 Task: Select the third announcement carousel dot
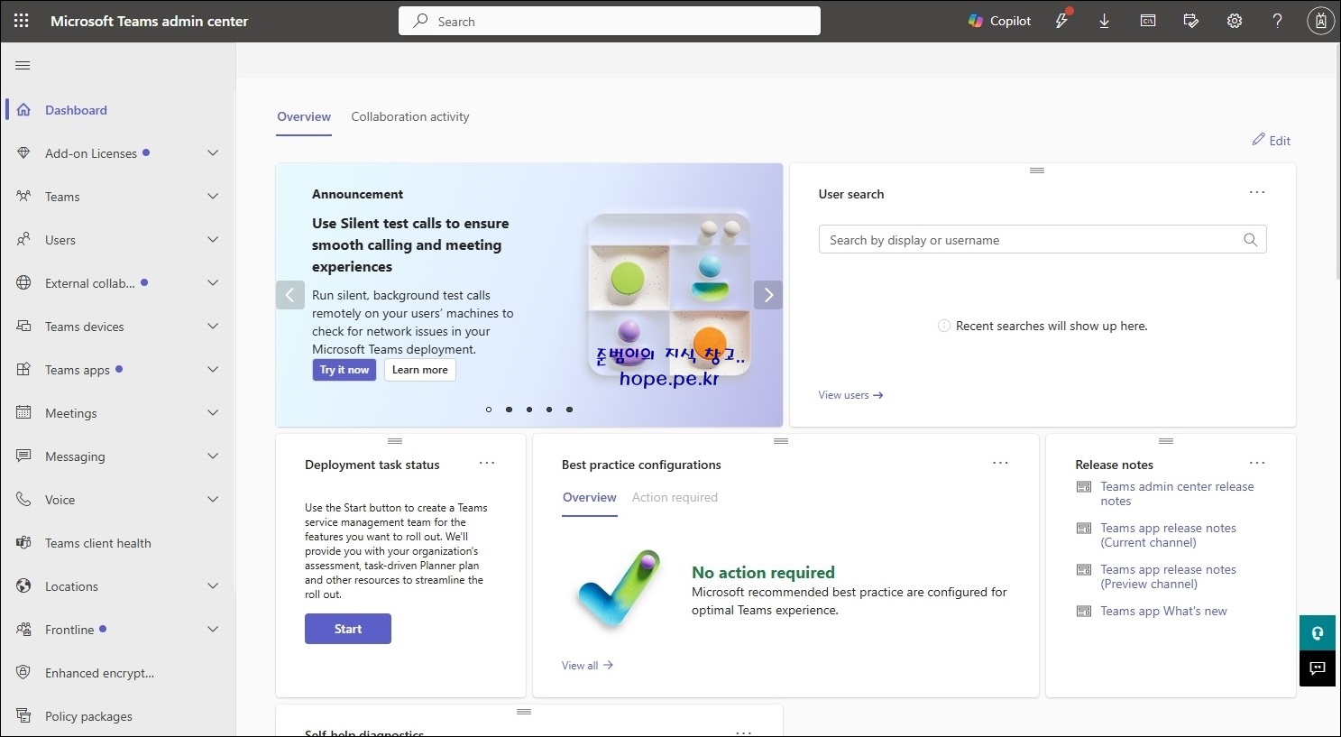tap(529, 410)
